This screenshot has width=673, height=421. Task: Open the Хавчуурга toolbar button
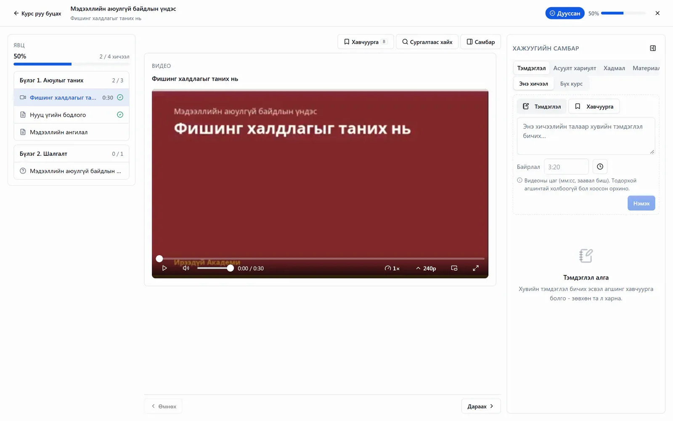(x=366, y=42)
